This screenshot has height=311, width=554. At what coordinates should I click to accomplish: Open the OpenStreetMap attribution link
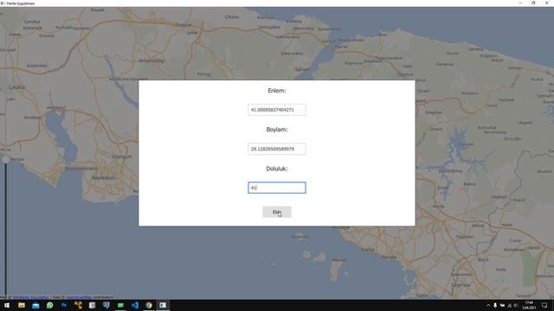coord(79,297)
